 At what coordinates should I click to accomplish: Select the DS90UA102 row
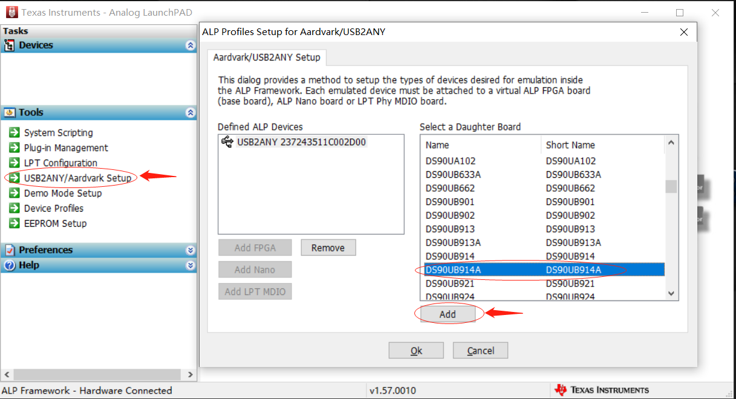click(x=542, y=161)
